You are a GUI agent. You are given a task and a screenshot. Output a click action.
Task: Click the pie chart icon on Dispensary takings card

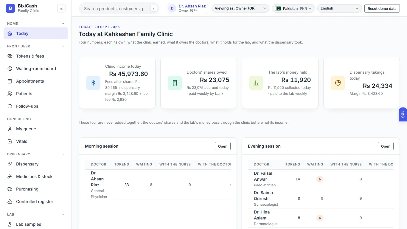tap(338, 83)
